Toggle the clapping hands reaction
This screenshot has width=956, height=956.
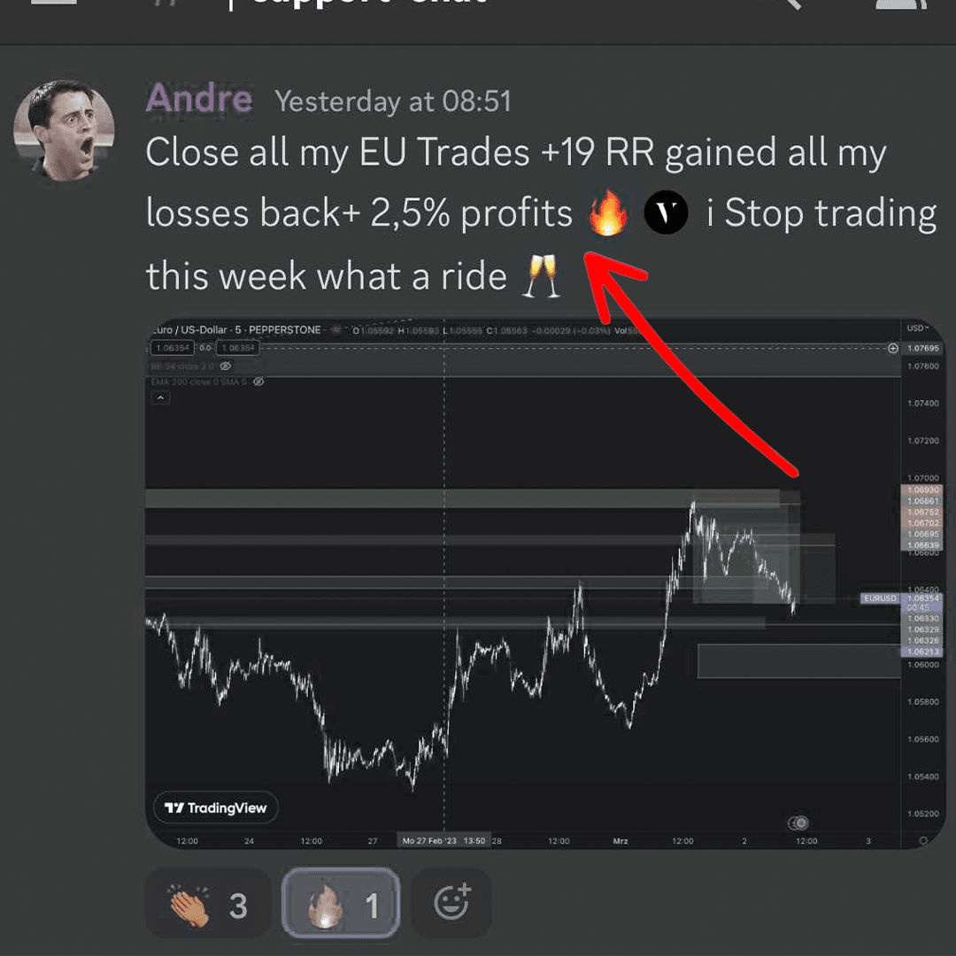pyautogui.click(x=207, y=904)
